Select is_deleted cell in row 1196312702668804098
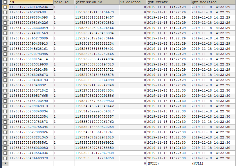This screenshot has height=168, width=238. 133,18
